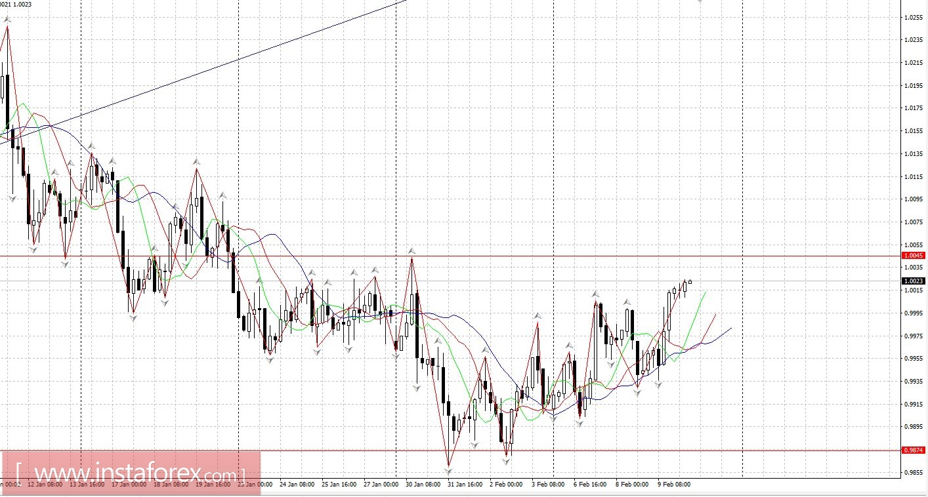Click the 17 Jan 00:00 time label
The width and height of the screenshot is (928, 497).
click(129, 485)
